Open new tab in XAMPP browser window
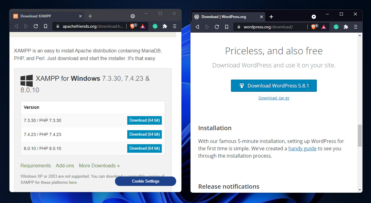Viewport: 371px width, 203px height. pos(90,16)
